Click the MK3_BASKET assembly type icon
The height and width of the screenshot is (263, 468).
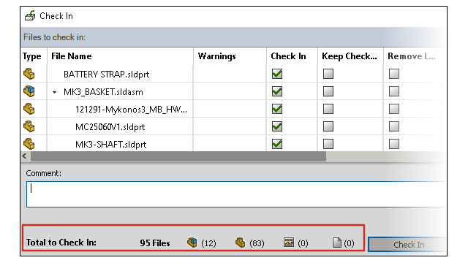click(29, 91)
